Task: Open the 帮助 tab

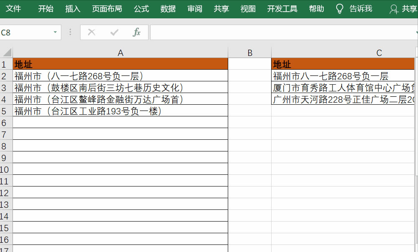Action: pyautogui.click(x=316, y=8)
